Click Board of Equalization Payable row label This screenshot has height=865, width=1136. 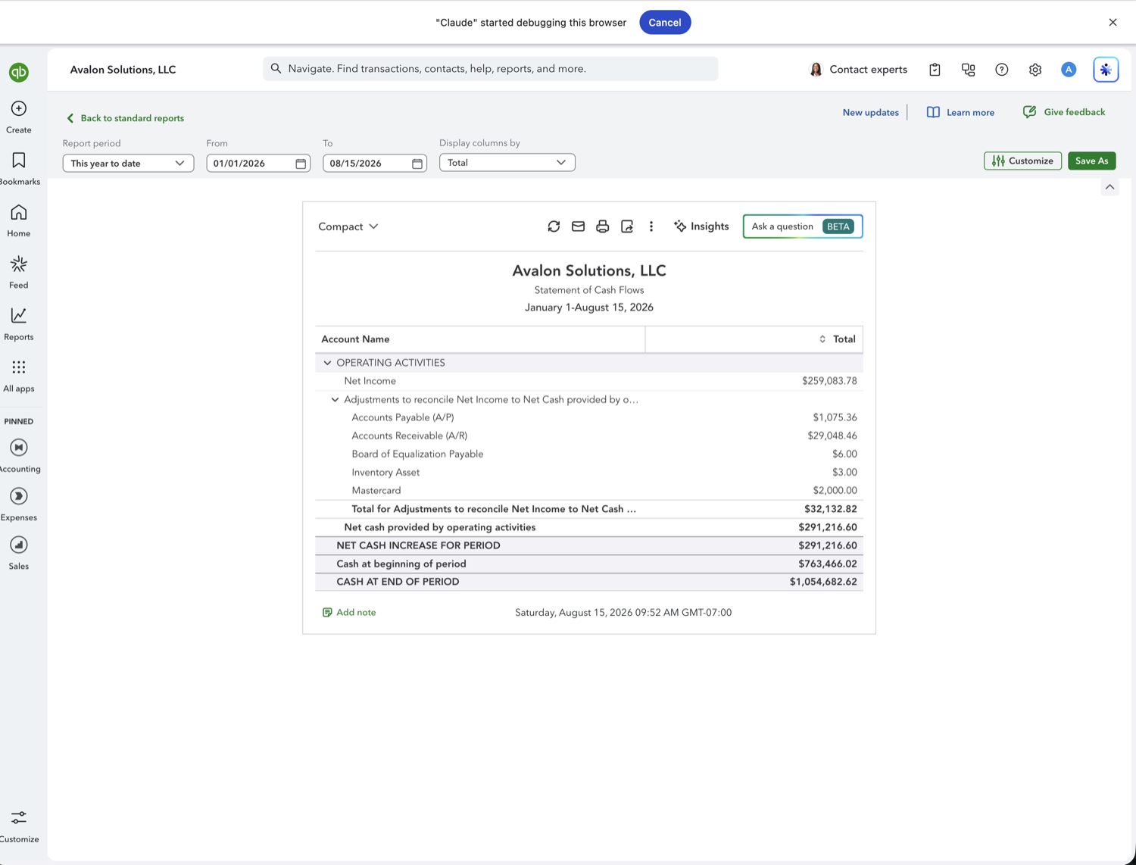pos(417,454)
